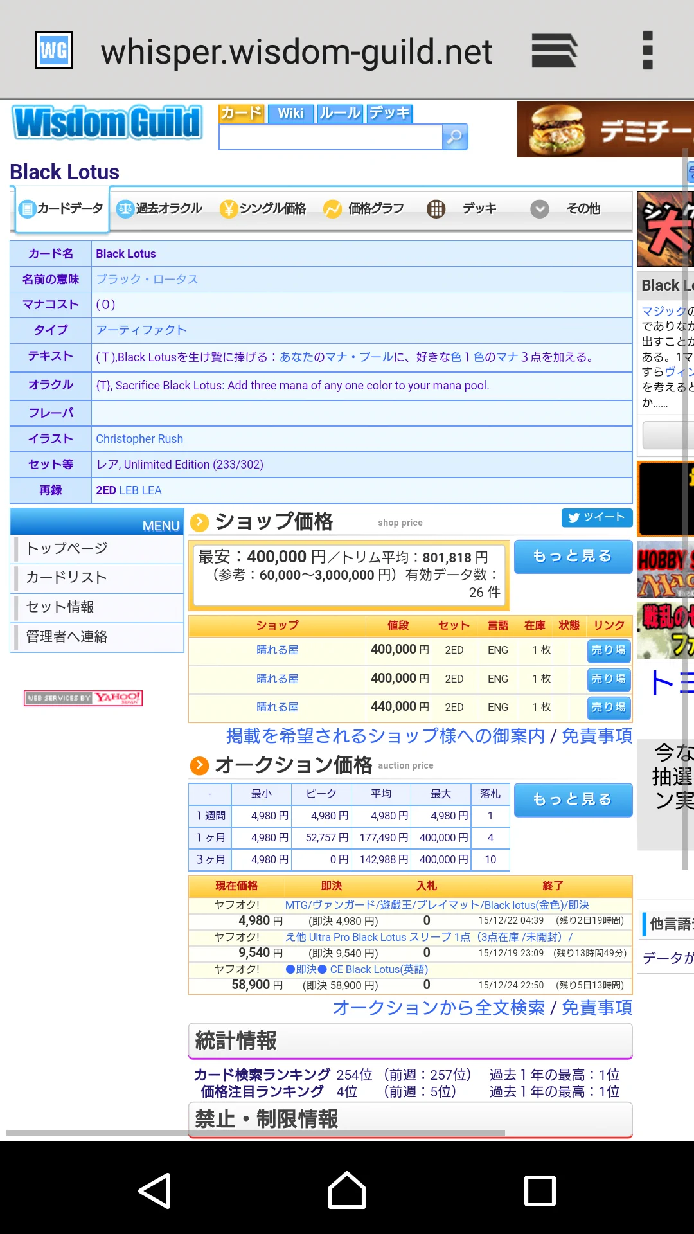Open セット情報 in the menu
The width and height of the screenshot is (694, 1234).
[x=98, y=607]
